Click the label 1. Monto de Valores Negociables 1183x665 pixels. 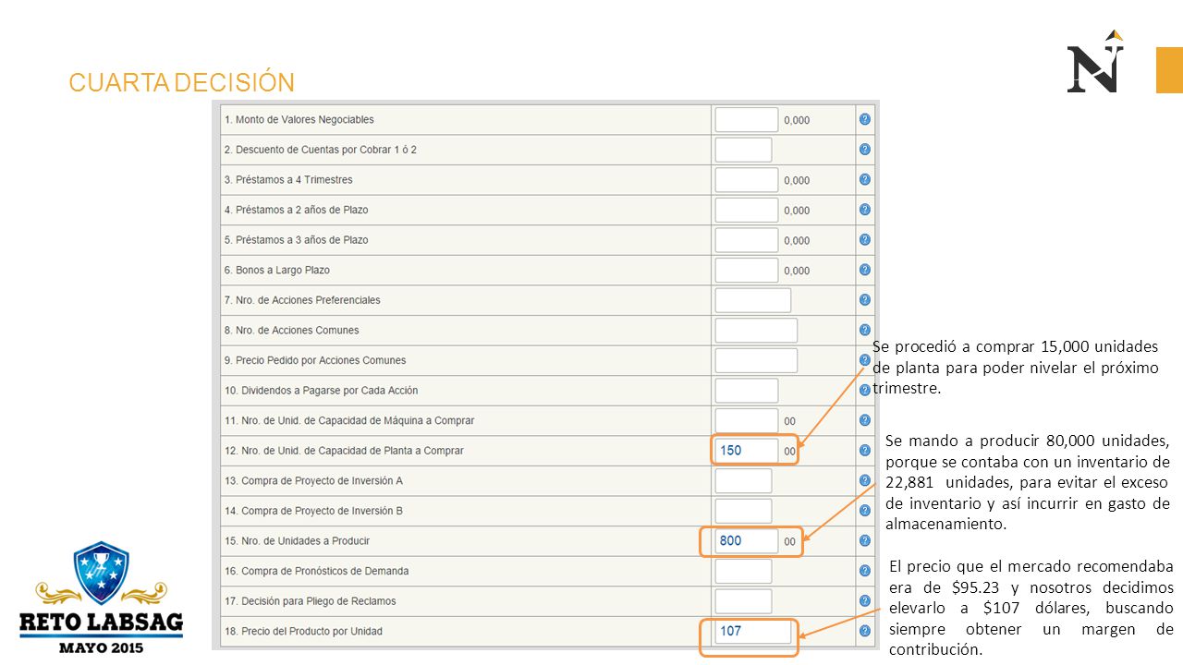tap(299, 119)
